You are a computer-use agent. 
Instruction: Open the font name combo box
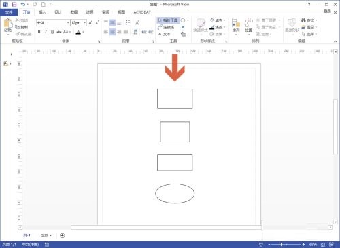(53, 23)
